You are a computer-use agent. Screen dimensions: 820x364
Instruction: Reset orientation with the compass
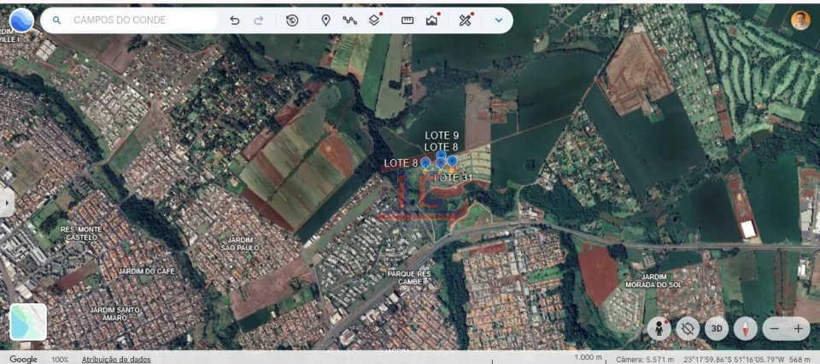point(746,328)
